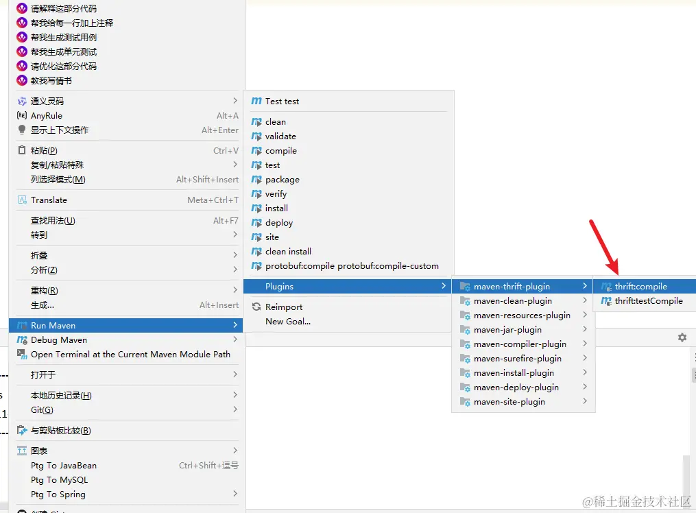Click the clipboard paste icon
Viewport: 696px width, 513px height.
[22, 150]
